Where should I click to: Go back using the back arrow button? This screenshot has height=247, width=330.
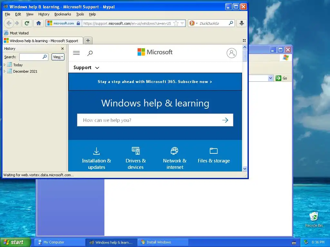9,23
